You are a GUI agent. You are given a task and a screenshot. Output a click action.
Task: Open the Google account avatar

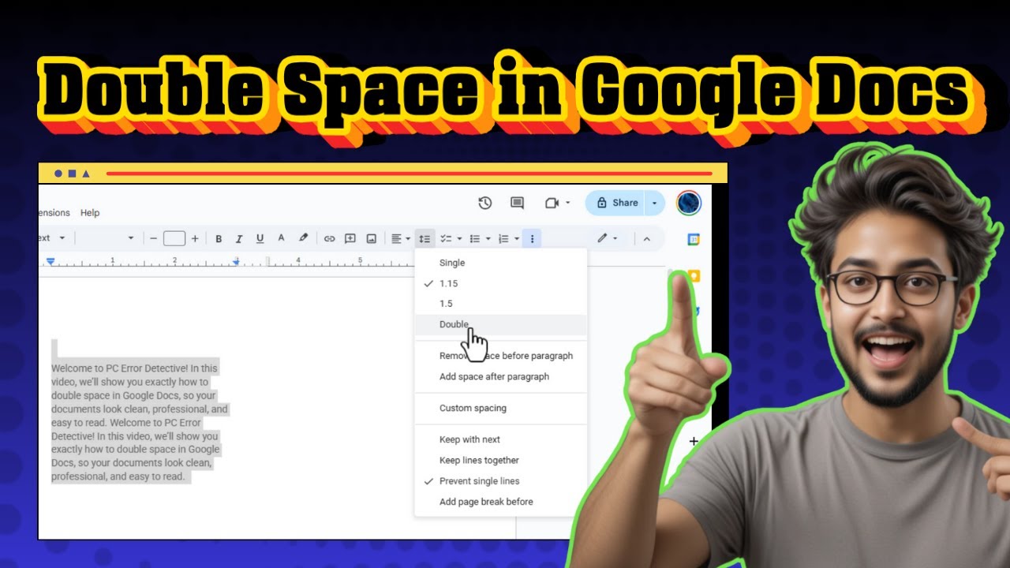(x=689, y=203)
